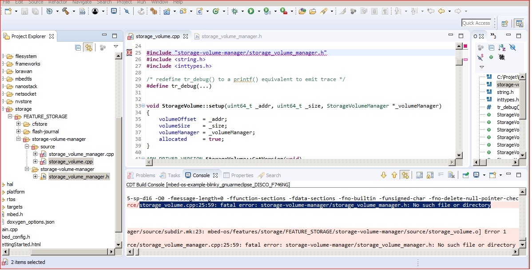Click the Save icon in toolbar

click(x=24, y=11)
